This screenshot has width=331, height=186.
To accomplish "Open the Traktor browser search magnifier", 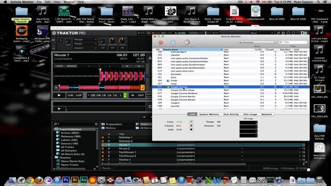I will tap(55, 124).
